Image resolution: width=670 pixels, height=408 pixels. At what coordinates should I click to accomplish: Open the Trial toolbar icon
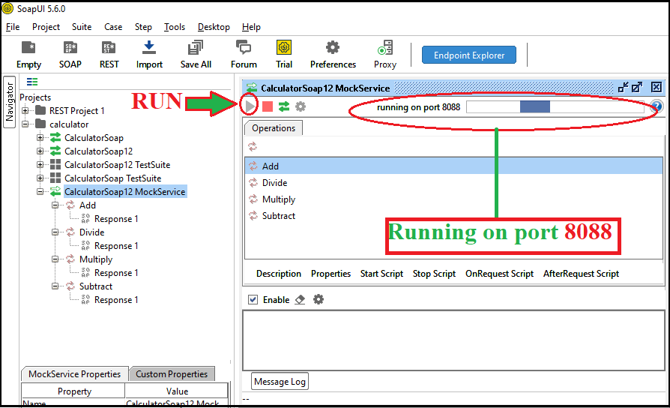(284, 55)
